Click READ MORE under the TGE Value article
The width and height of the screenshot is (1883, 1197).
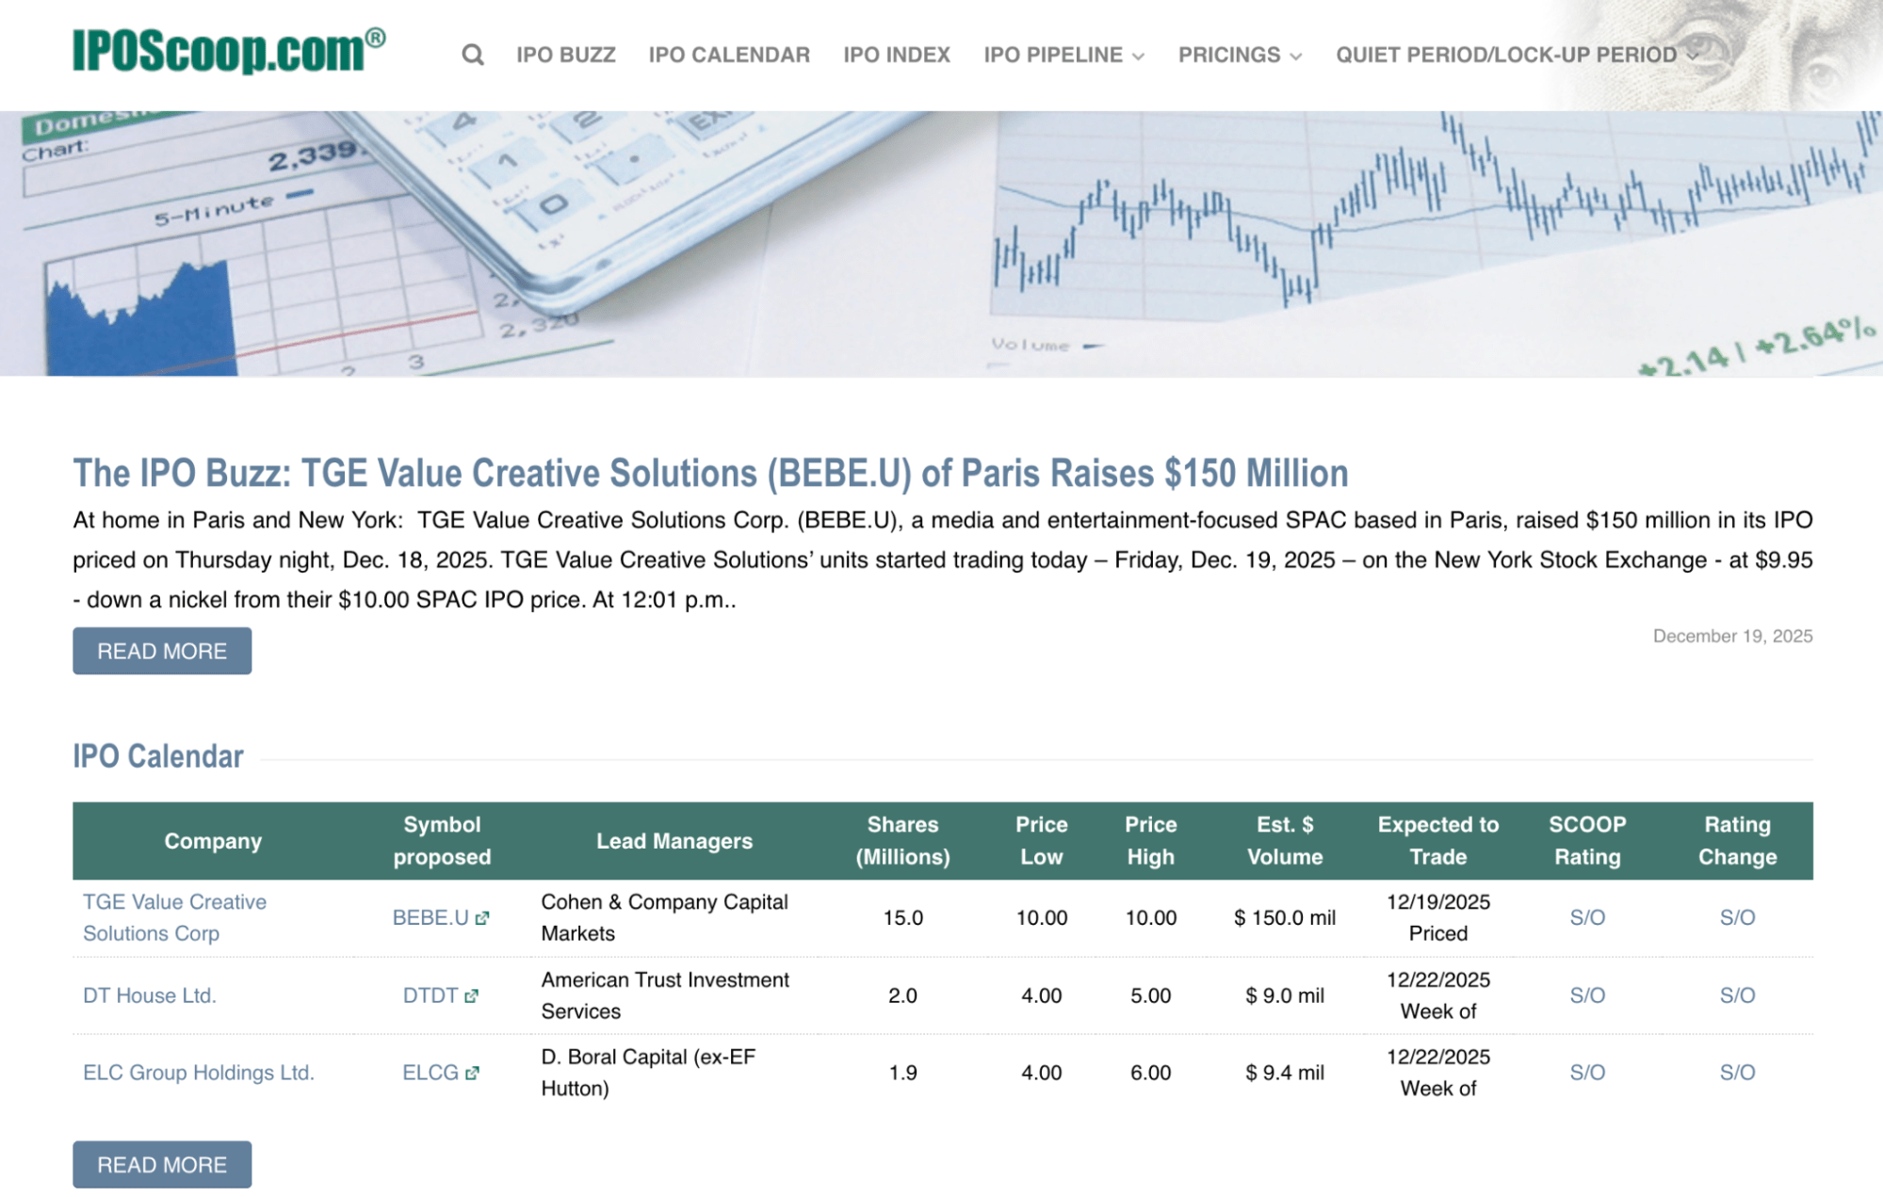pyautogui.click(x=161, y=650)
